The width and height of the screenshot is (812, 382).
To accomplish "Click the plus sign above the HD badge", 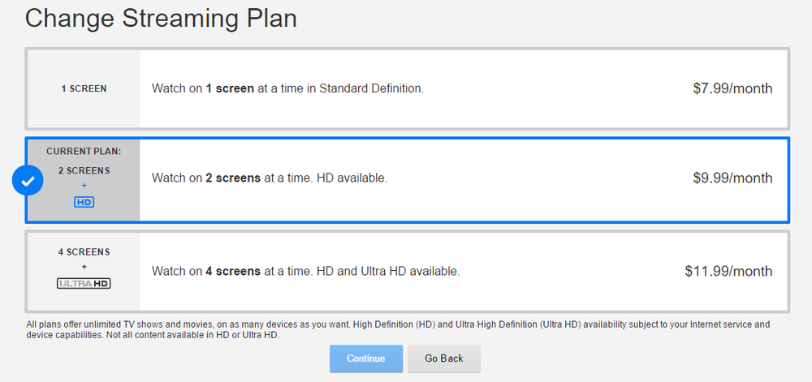I will click(84, 185).
